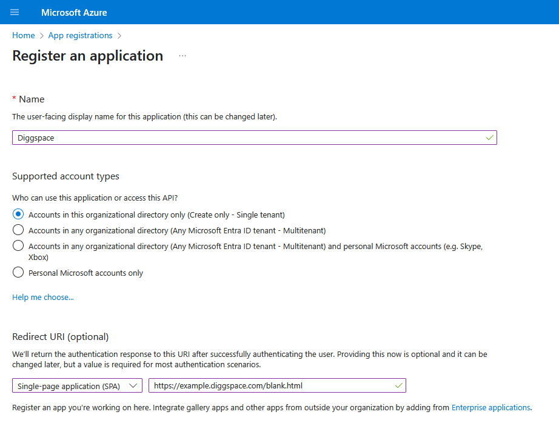Open the hamburger portal menu
Image resolution: width=559 pixels, height=426 pixels.
click(15, 13)
